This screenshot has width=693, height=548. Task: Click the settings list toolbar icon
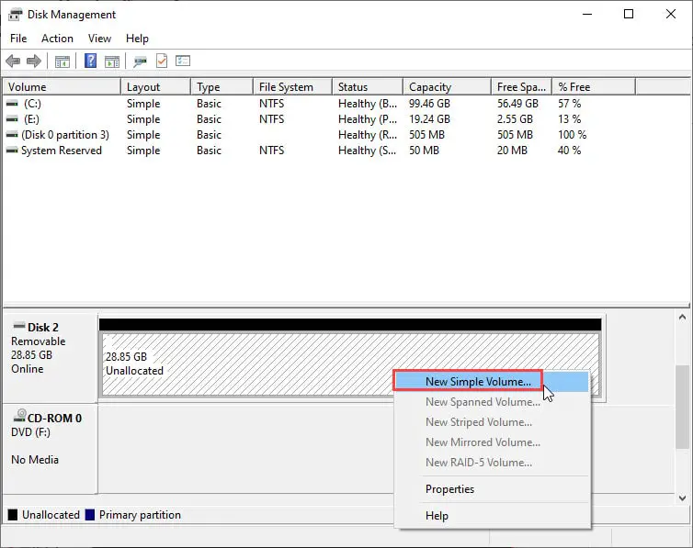pos(183,62)
